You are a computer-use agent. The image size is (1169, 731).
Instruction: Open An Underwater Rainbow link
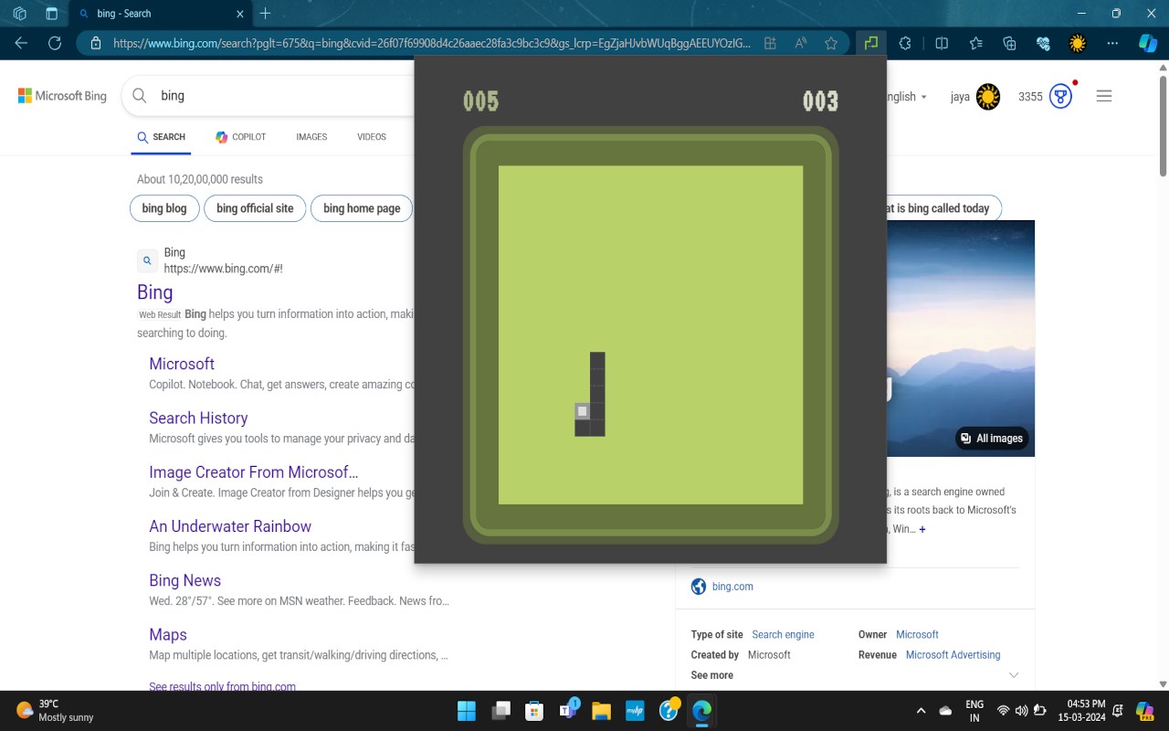(230, 526)
